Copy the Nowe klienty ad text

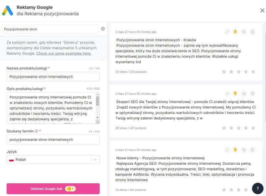click(244, 150)
